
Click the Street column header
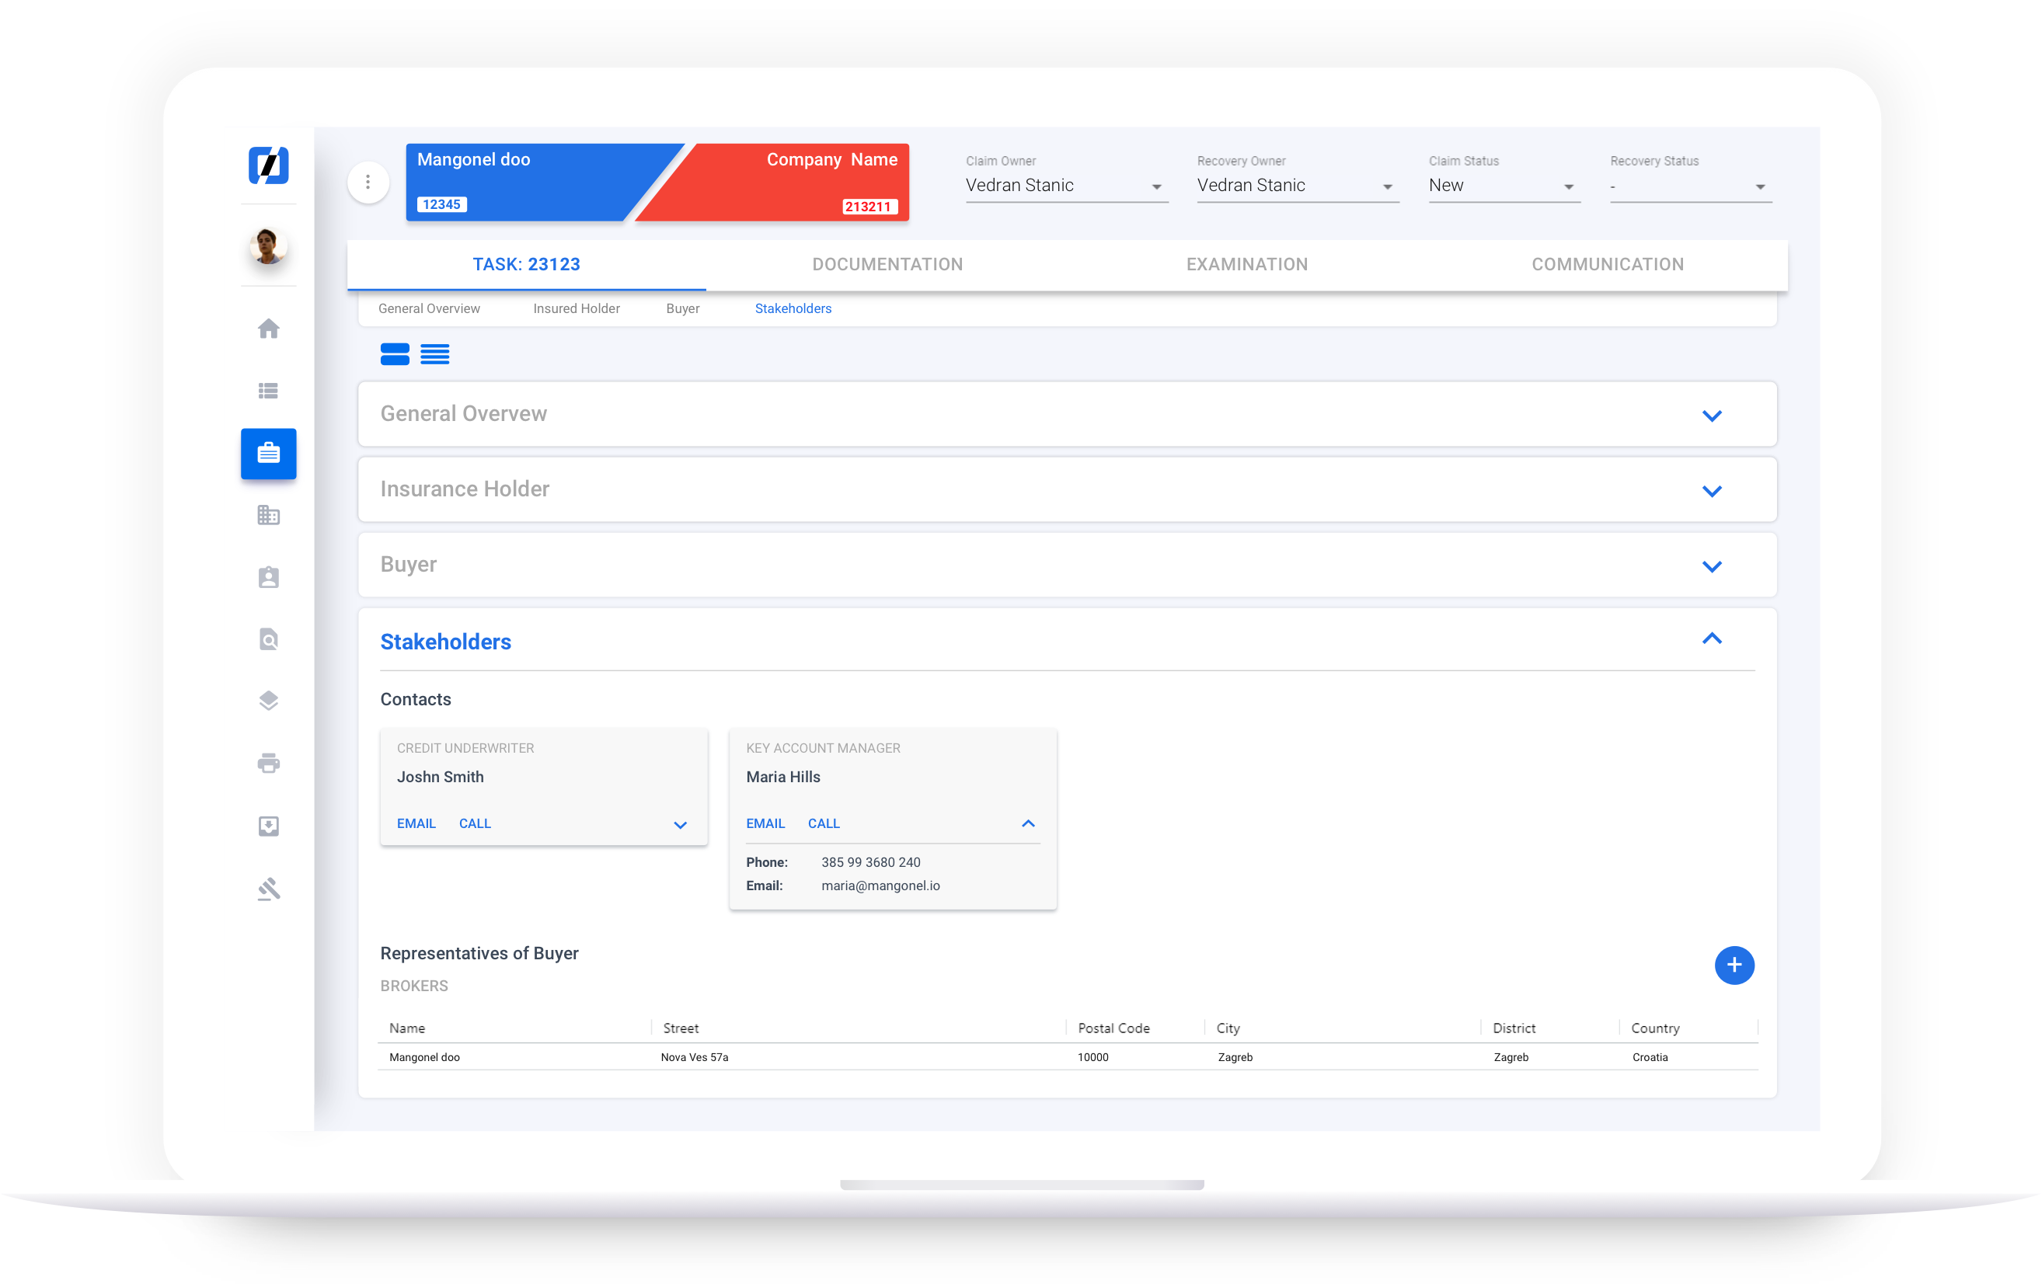point(680,1028)
